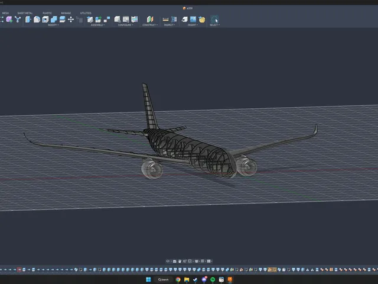Click the Viewports layout icon
The height and width of the screenshot is (284, 378).
[x=208, y=261]
